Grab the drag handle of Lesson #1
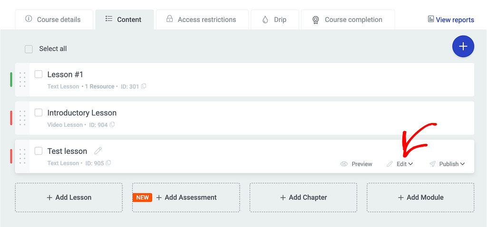Viewport: 487px width, 227px height. click(22, 80)
